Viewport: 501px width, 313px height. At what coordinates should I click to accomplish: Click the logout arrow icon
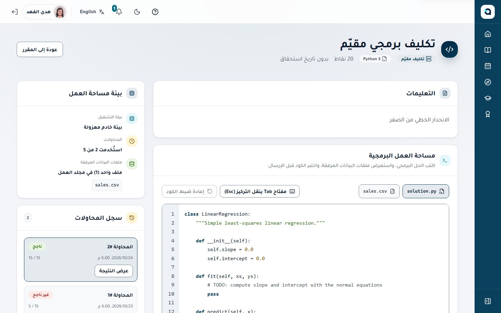14,12
